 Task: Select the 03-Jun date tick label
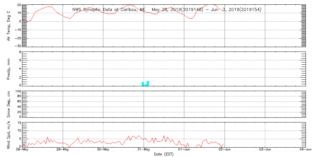(265, 149)
